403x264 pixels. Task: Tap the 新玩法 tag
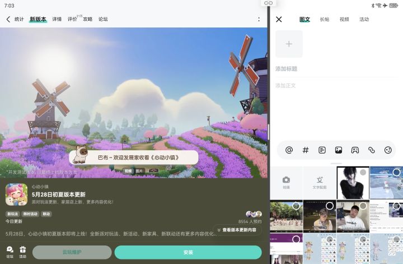[x=12, y=214]
